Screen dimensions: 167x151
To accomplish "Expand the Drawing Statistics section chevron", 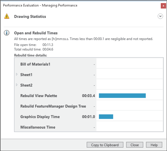I will click(x=160, y=16).
